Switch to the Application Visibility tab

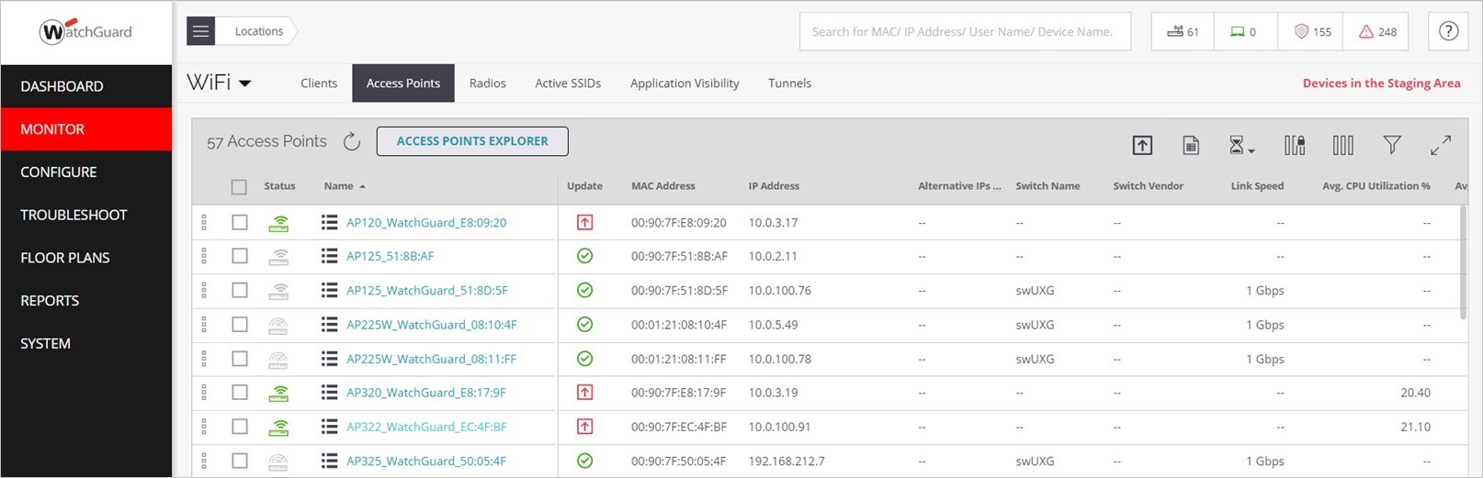point(685,83)
